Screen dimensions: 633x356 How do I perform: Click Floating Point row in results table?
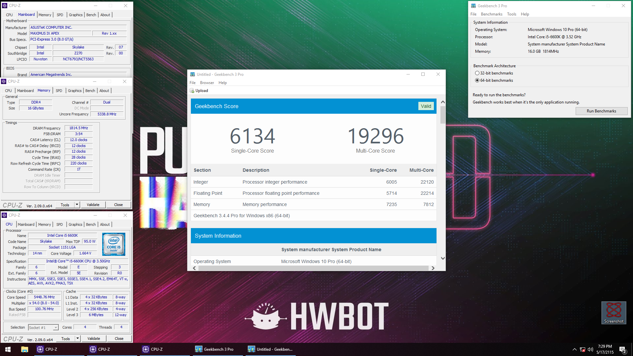click(x=314, y=193)
